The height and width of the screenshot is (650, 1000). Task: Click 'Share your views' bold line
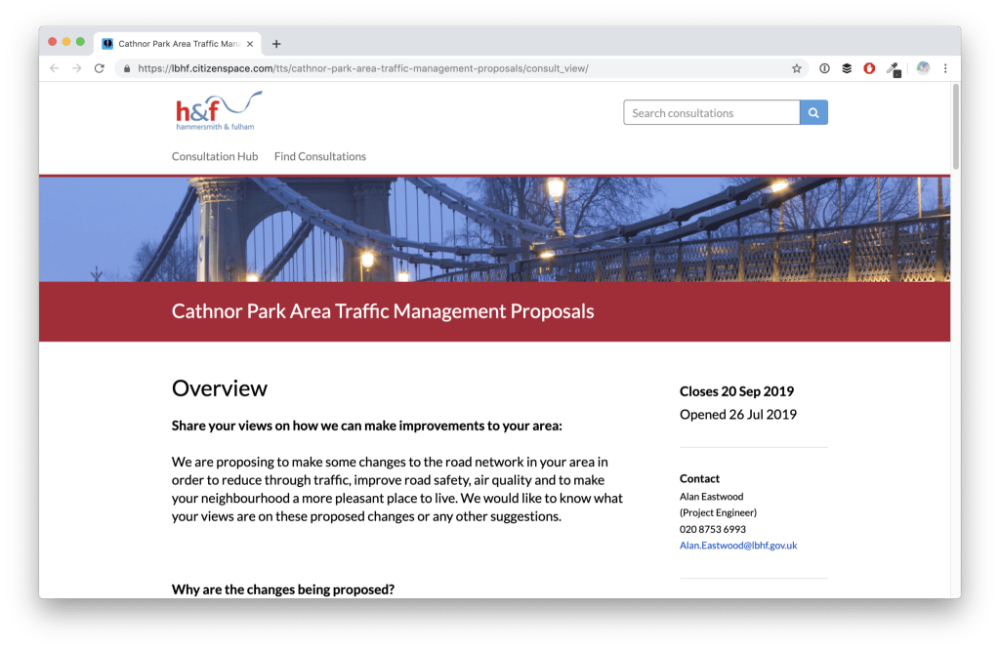(x=367, y=426)
